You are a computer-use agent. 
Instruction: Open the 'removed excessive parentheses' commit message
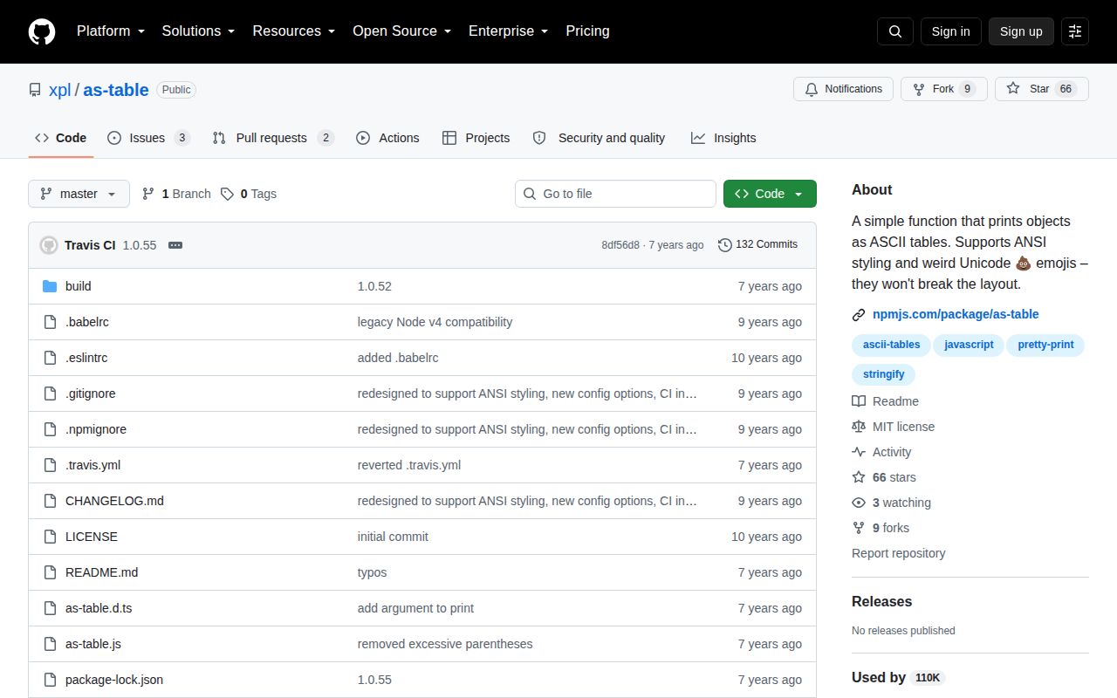445,644
